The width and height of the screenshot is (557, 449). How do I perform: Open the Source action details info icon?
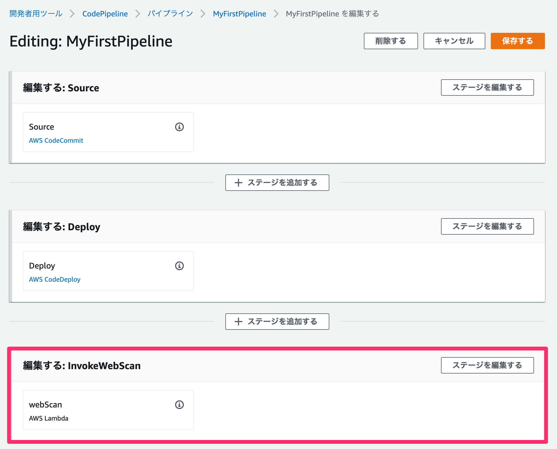click(179, 127)
